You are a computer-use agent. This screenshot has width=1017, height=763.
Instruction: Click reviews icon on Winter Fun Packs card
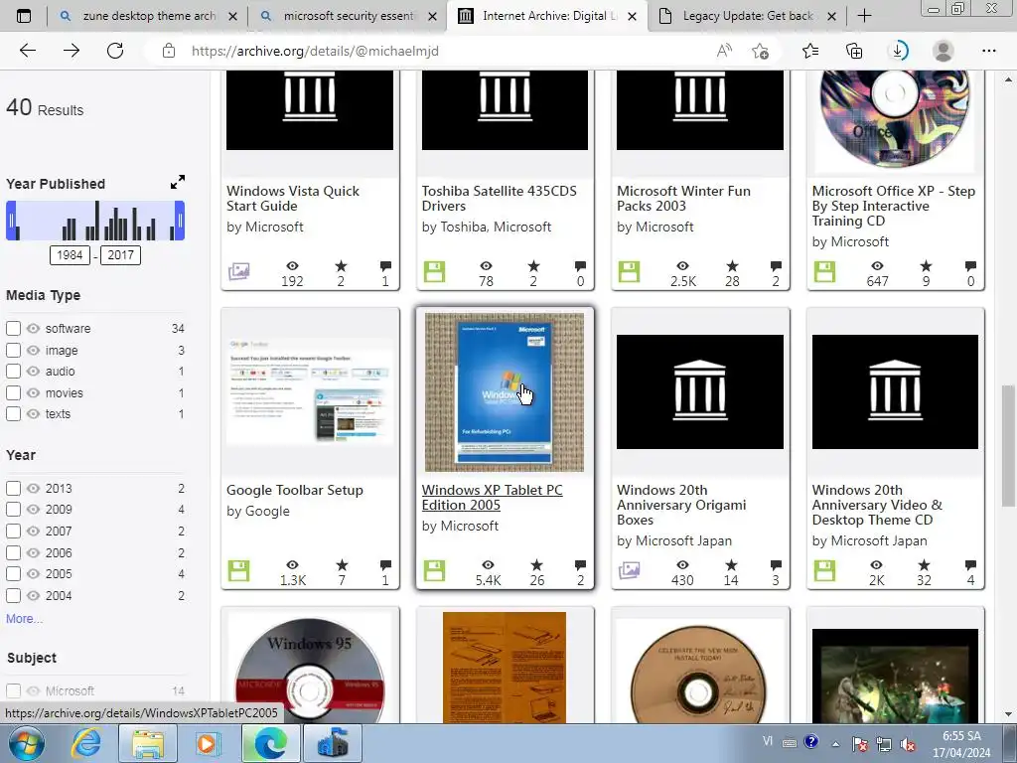point(776,266)
